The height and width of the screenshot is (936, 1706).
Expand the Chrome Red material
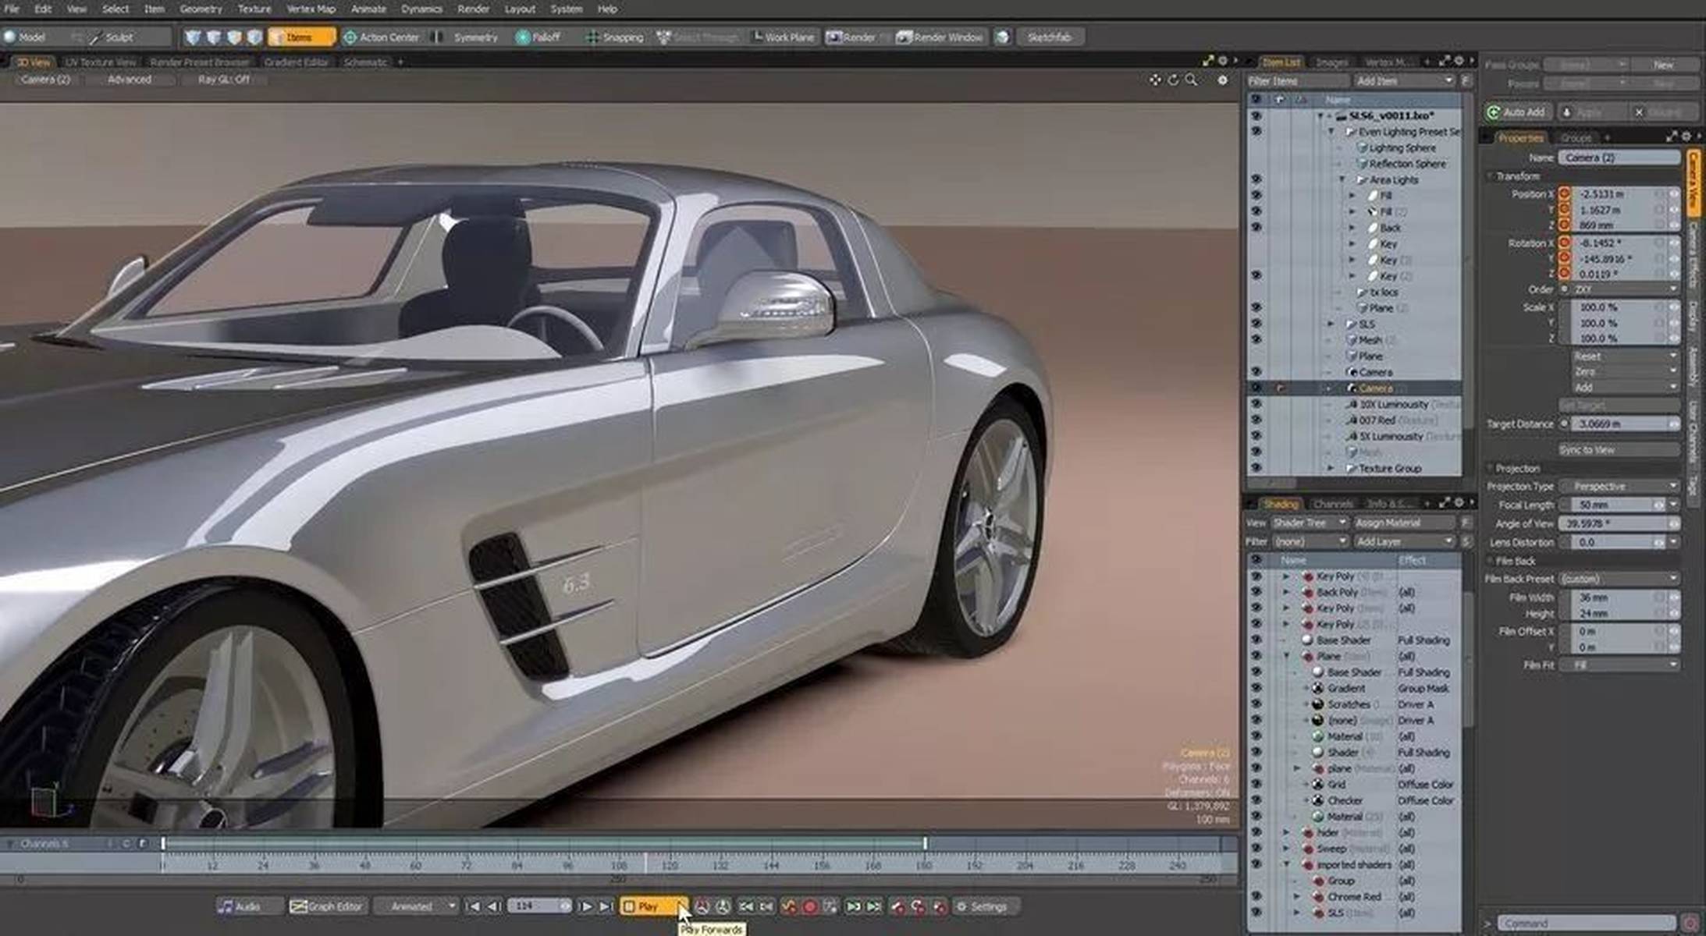(x=1297, y=897)
